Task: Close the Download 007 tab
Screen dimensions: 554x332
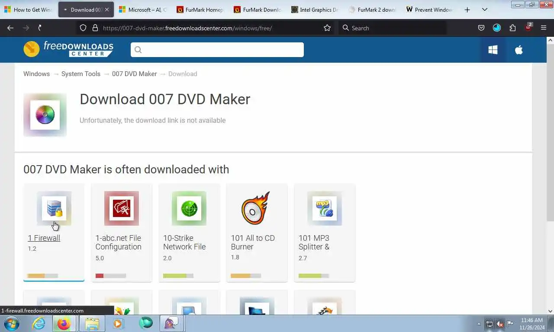Action: [x=107, y=10]
